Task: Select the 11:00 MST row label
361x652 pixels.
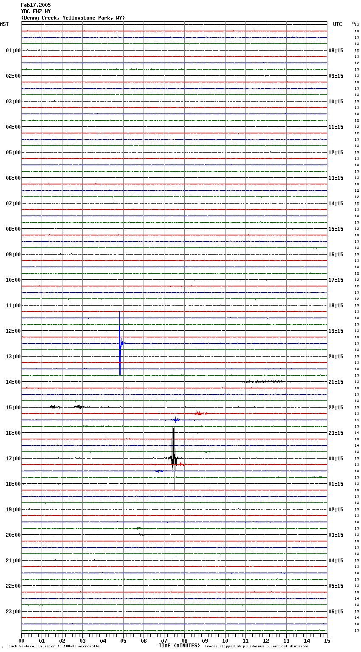Action: pos(13,306)
